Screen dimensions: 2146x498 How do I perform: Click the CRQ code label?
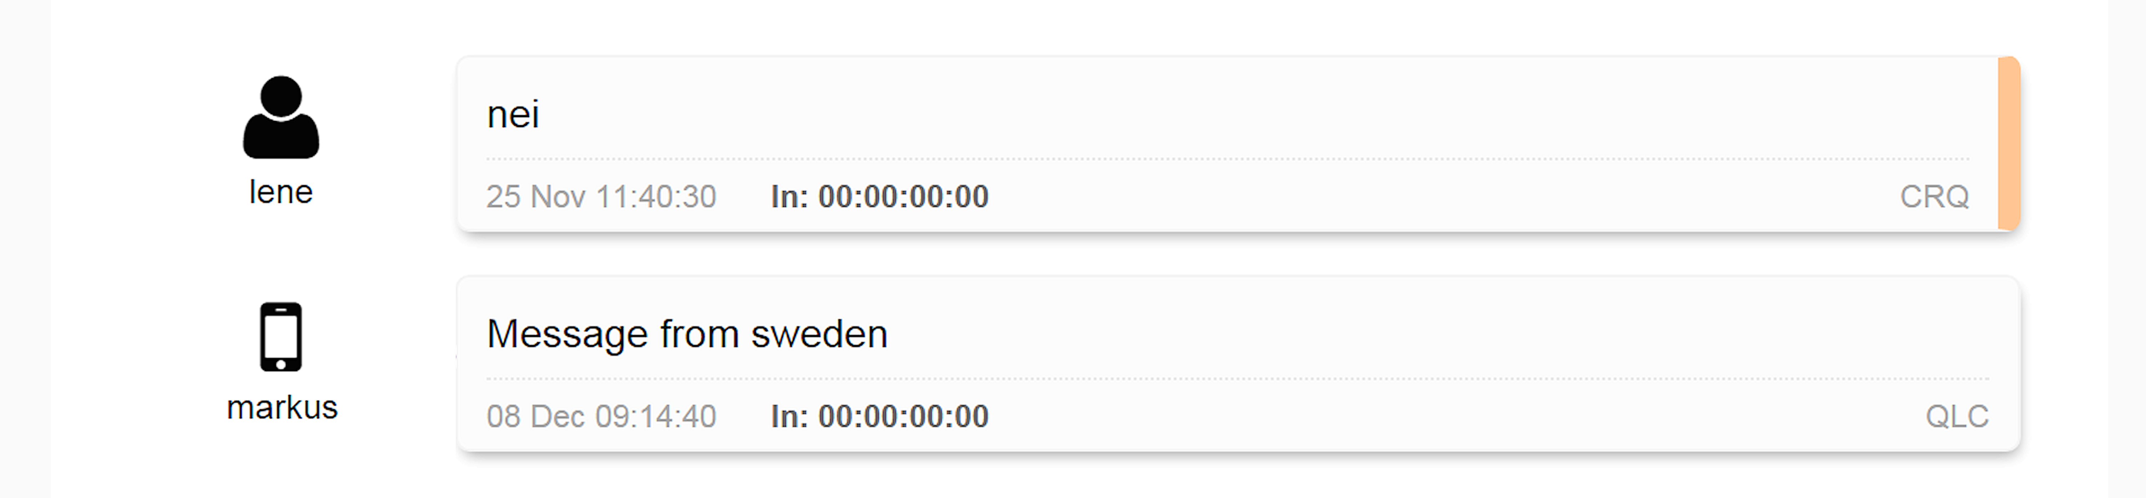click(1934, 197)
